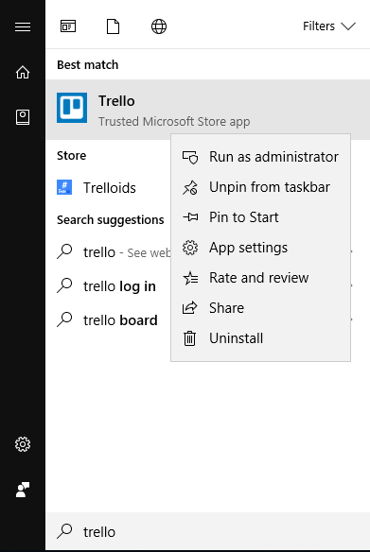Filter results by Apps icon
370x552 pixels.
68,26
